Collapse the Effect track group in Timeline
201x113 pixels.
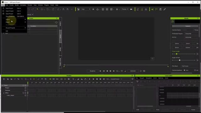point(4,93)
